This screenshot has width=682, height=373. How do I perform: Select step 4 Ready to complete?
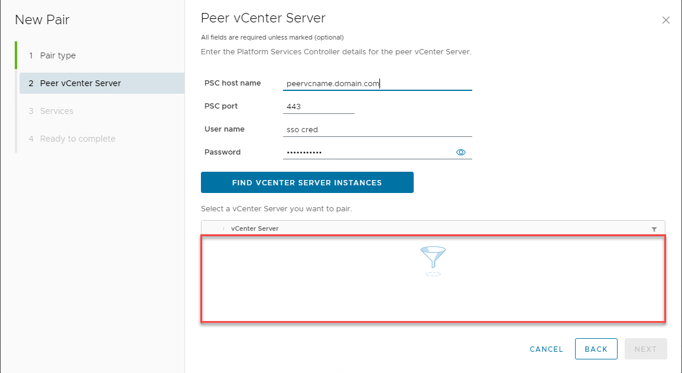[x=102, y=139]
